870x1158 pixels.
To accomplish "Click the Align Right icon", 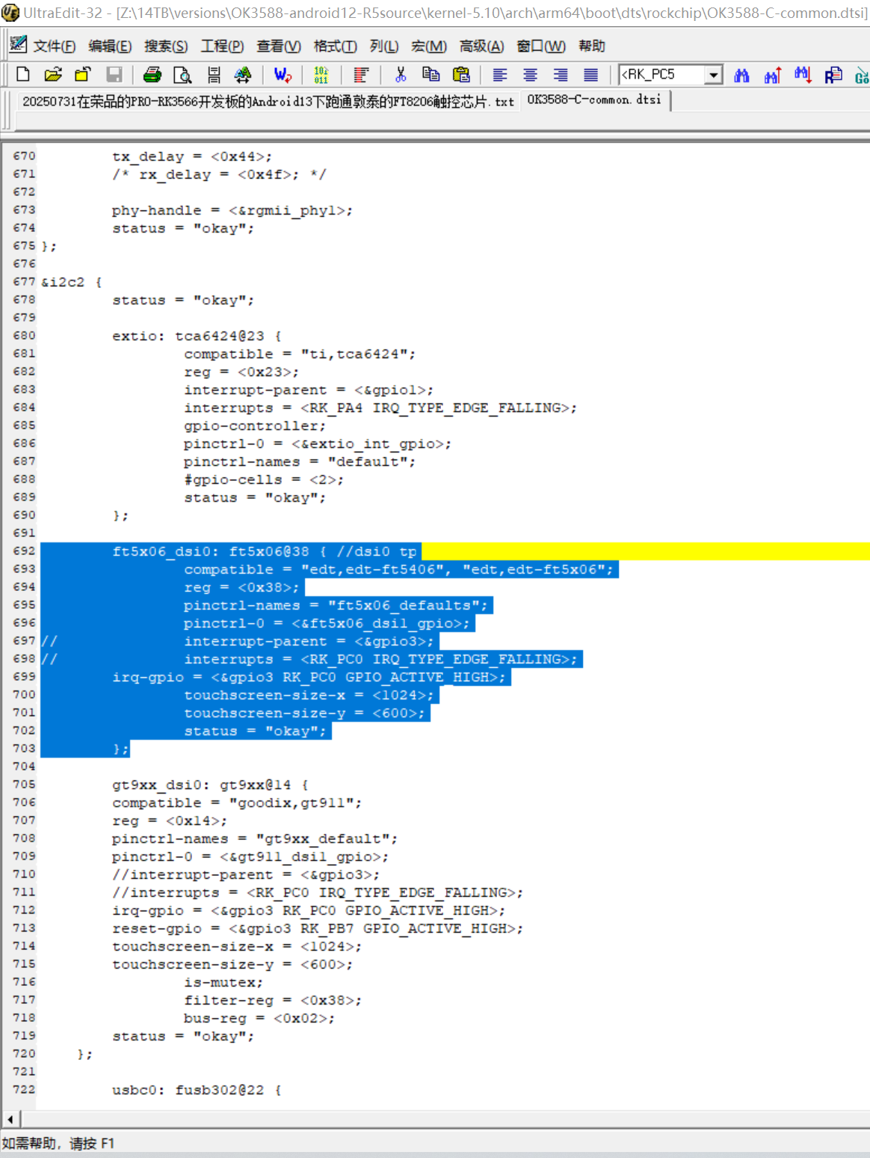I will pos(560,74).
